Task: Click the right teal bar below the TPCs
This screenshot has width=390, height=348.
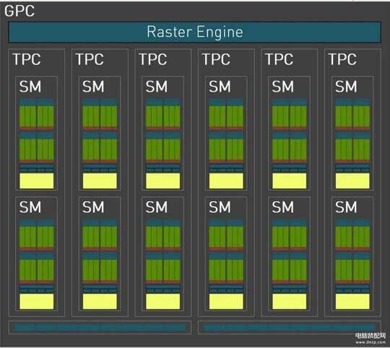Action: pos(290,327)
